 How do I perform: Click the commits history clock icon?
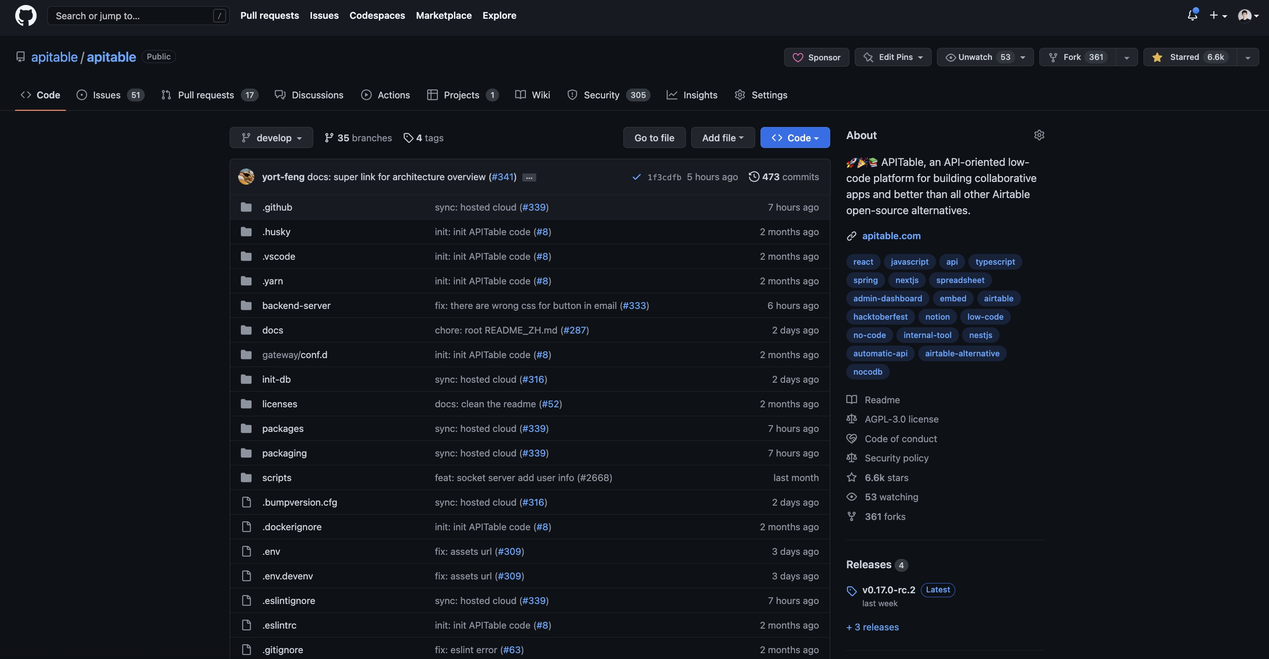(754, 177)
